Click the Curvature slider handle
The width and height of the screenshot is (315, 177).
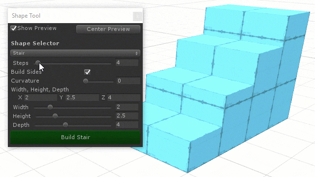click(86, 81)
